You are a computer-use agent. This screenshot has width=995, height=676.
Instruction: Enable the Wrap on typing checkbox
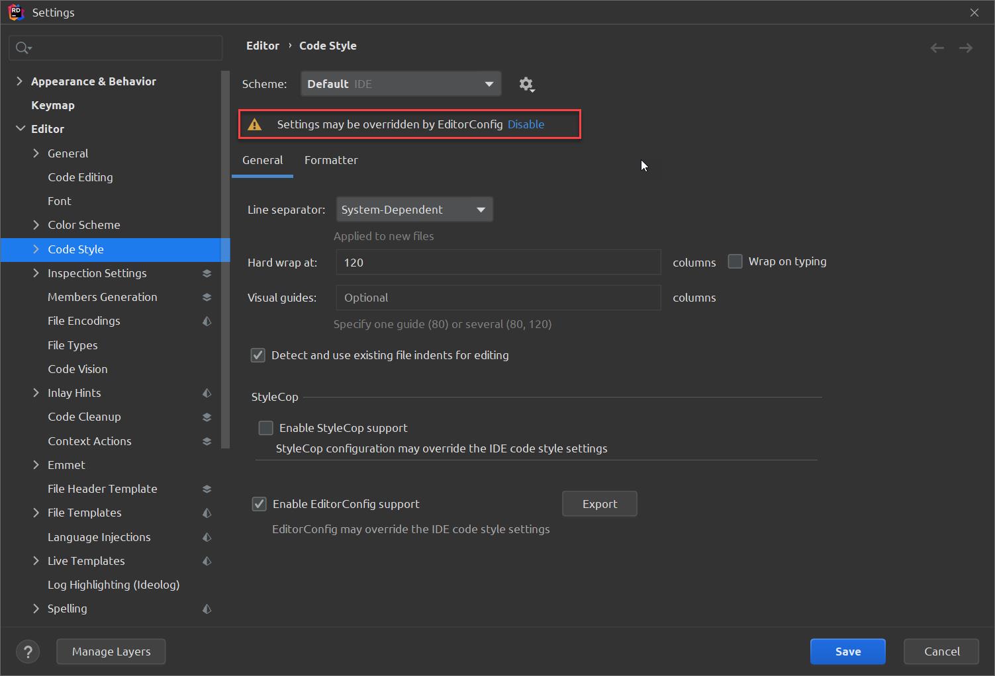pyautogui.click(x=735, y=261)
